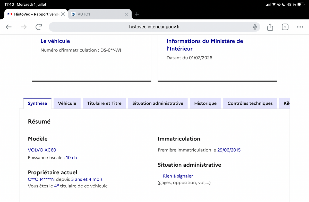309x202 pixels.
Task: Open the three-dot browser menu
Action: click(x=300, y=27)
